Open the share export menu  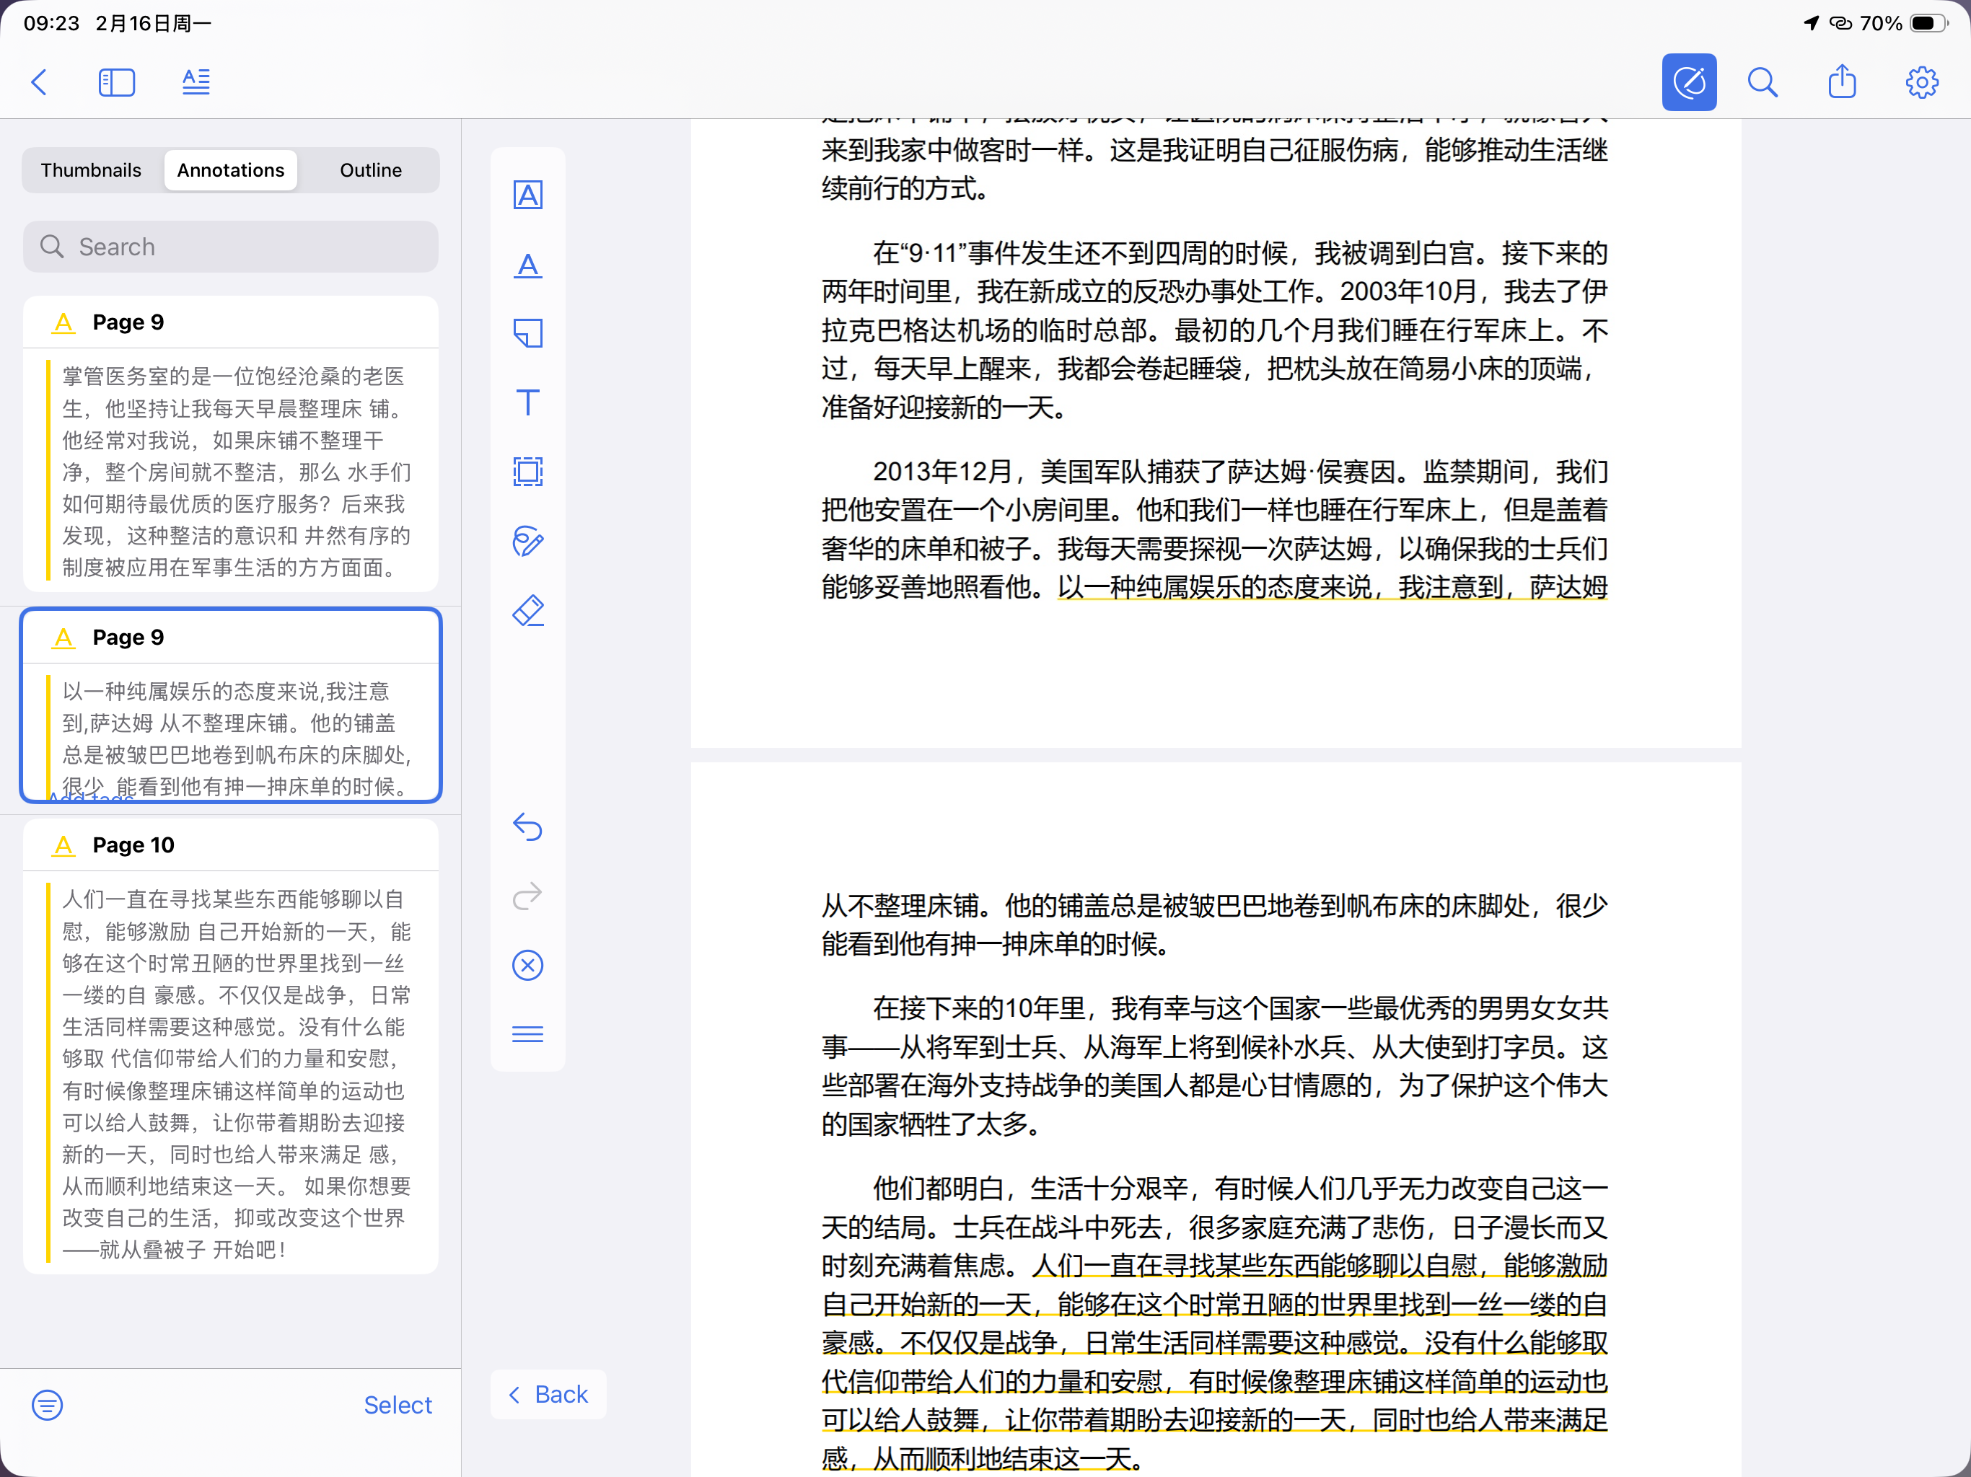(1842, 82)
